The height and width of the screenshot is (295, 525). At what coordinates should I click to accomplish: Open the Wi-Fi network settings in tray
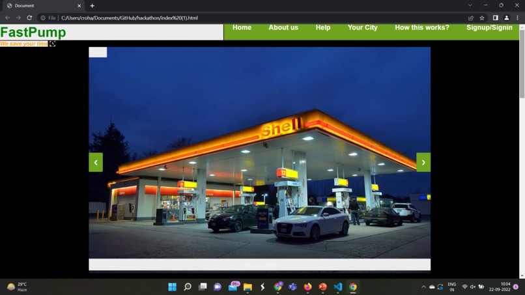coord(464,287)
